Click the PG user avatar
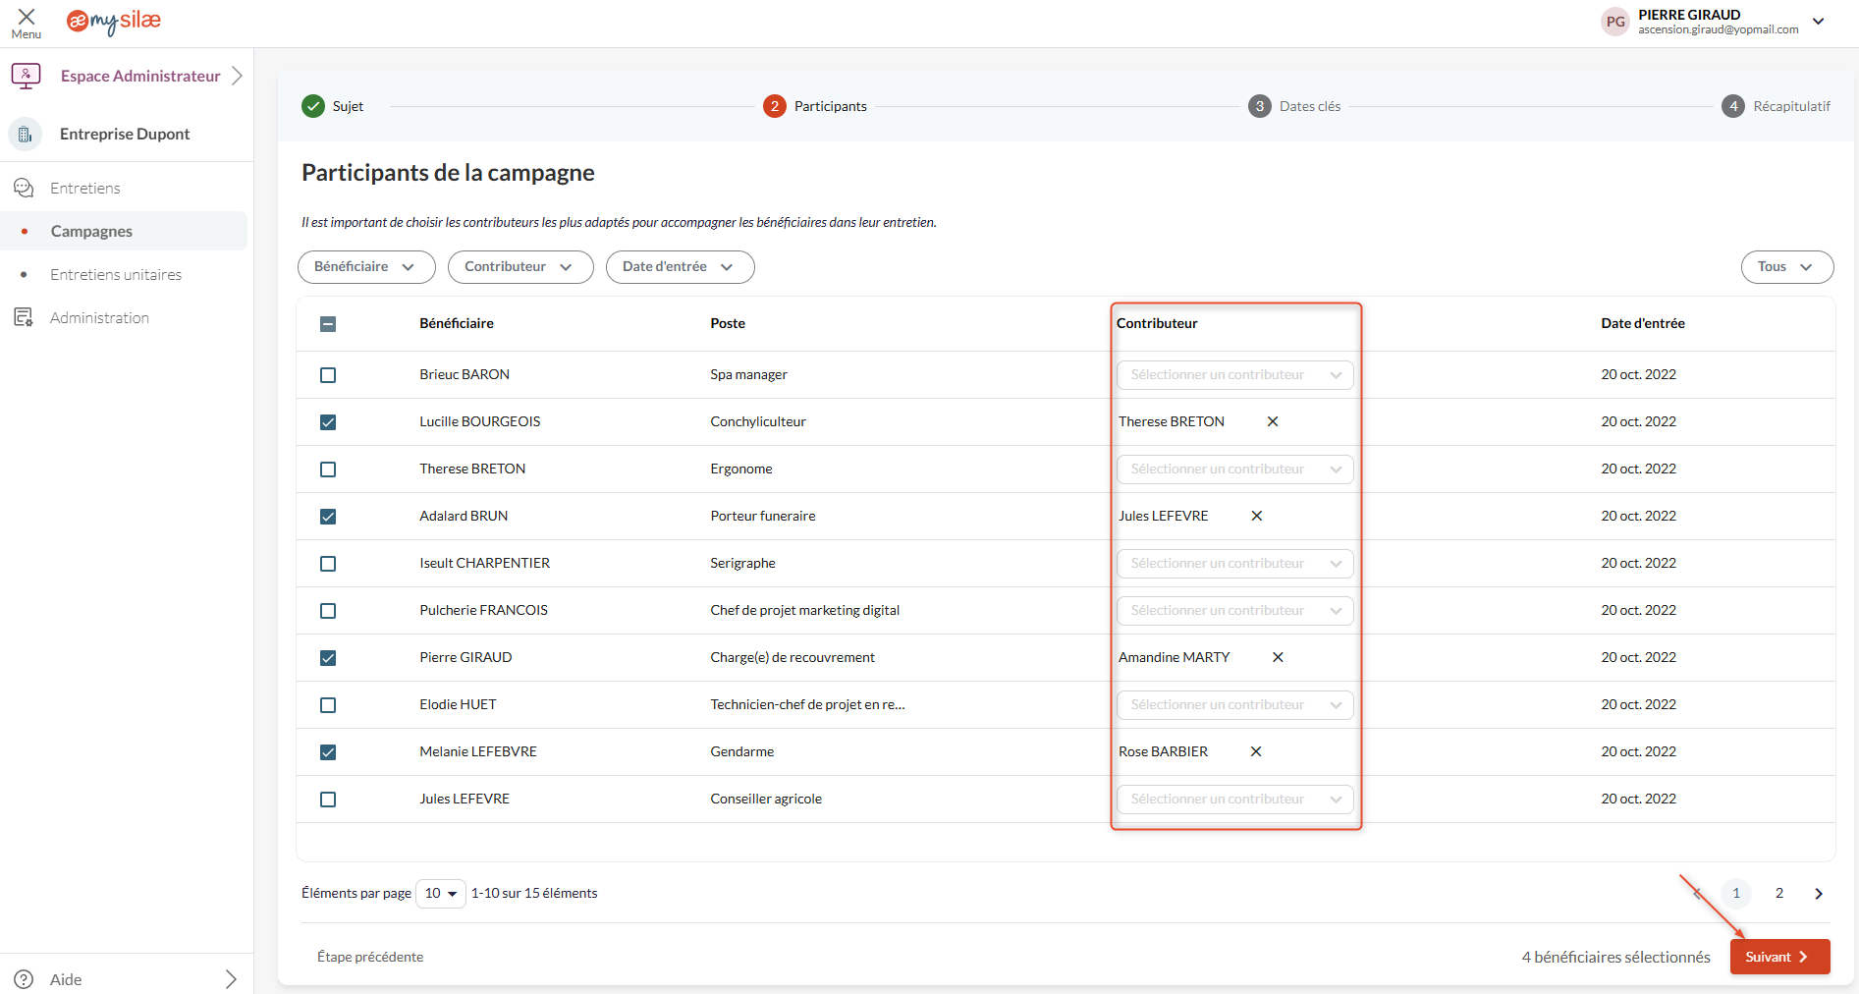The image size is (1859, 994). pos(1615,22)
